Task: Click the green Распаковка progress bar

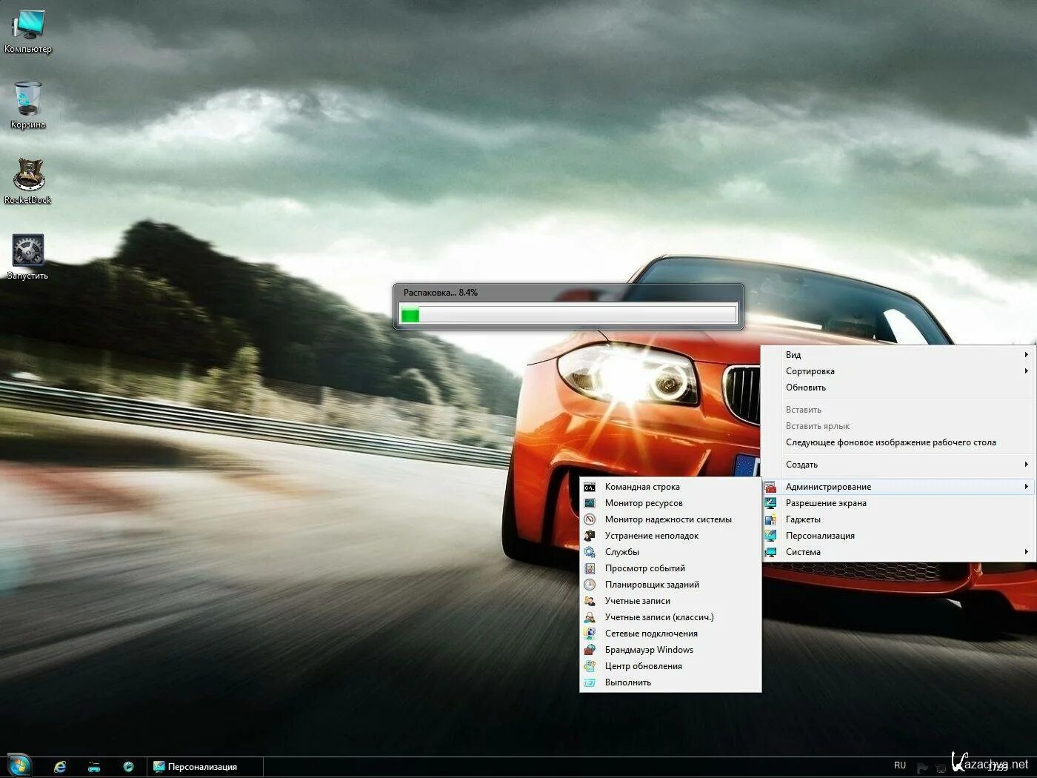Action: point(568,315)
